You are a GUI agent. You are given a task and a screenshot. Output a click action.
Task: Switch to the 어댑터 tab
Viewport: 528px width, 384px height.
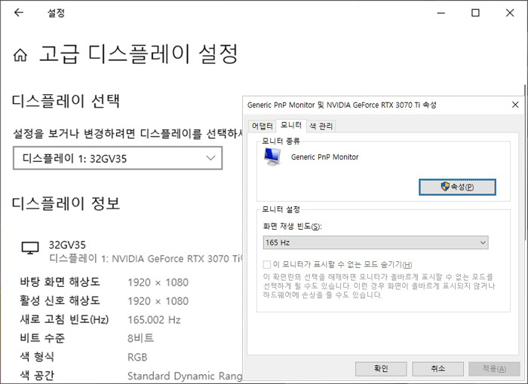tap(261, 126)
